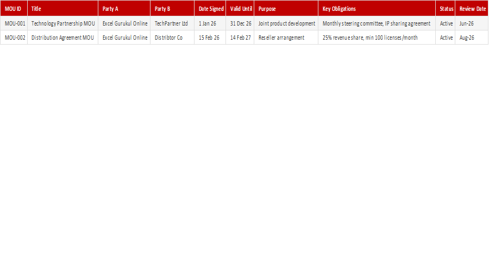Click Excel Gurukul Online in MOU-002 row
The width and height of the screenshot is (489, 272).
click(124, 38)
